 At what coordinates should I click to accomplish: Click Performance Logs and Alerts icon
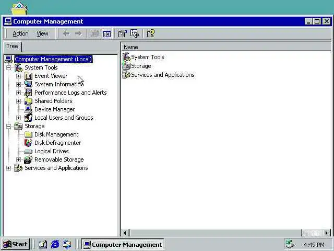coord(28,93)
